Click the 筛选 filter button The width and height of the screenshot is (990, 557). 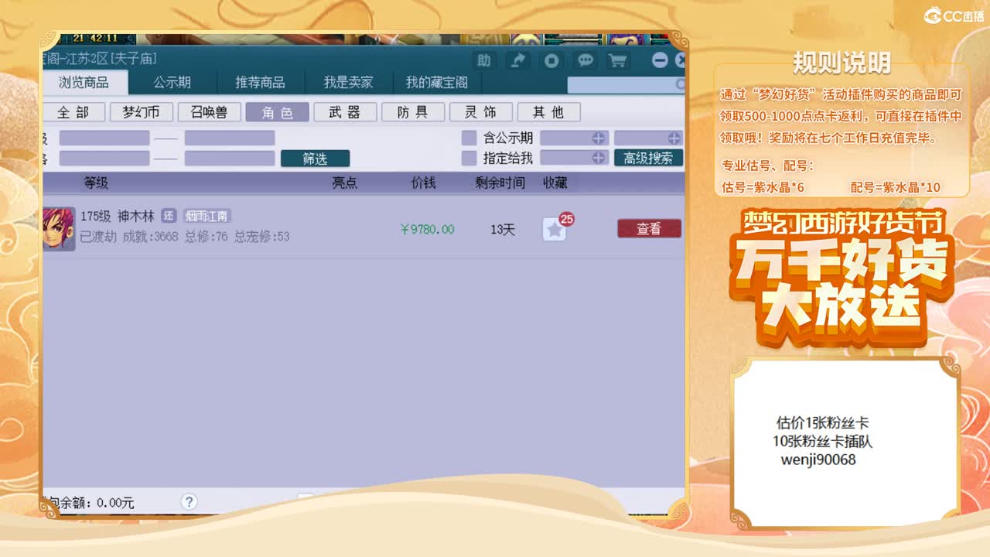click(315, 159)
